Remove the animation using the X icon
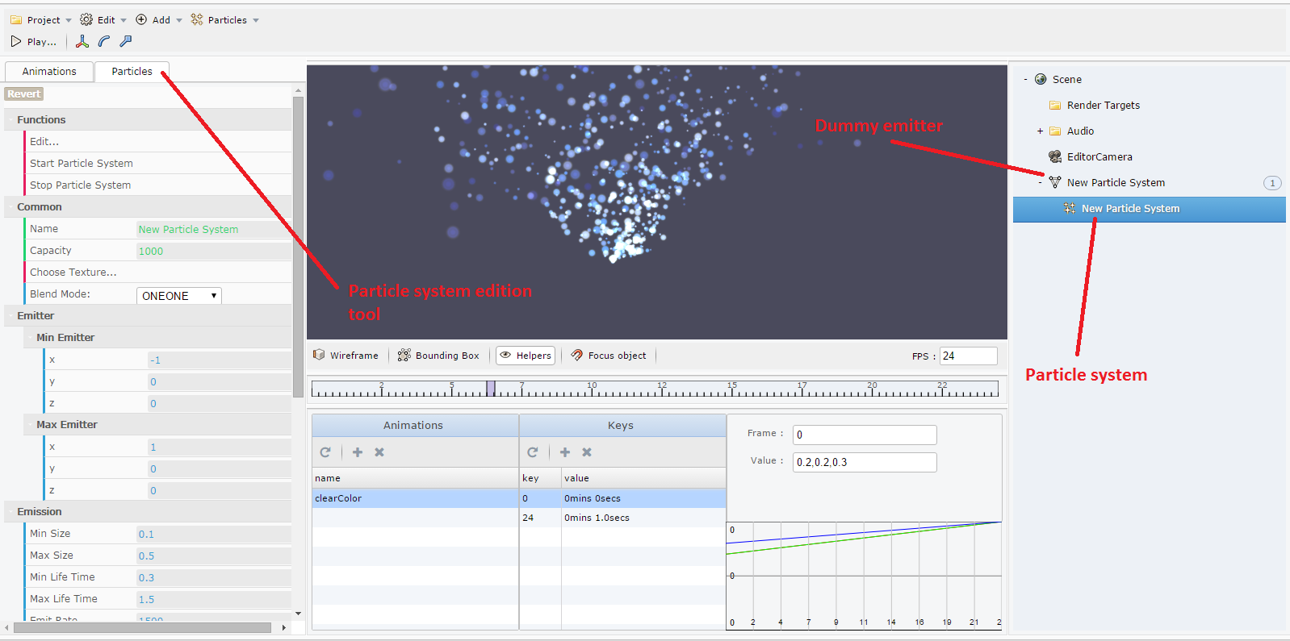1290x641 pixels. pyautogui.click(x=379, y=452)
